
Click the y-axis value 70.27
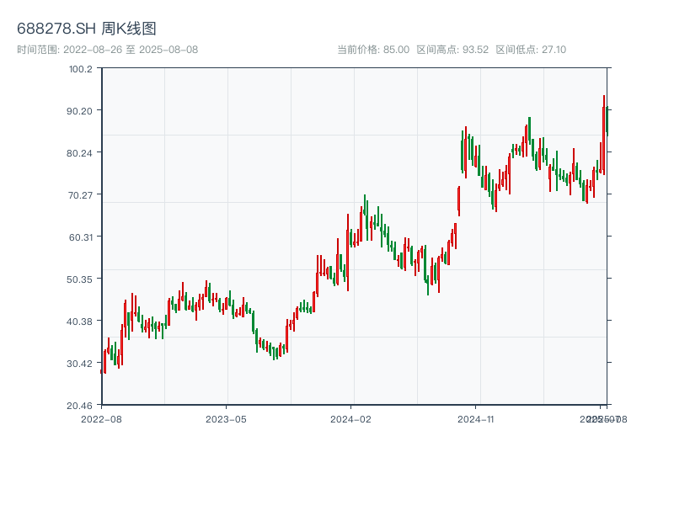(x=80, y=195)
